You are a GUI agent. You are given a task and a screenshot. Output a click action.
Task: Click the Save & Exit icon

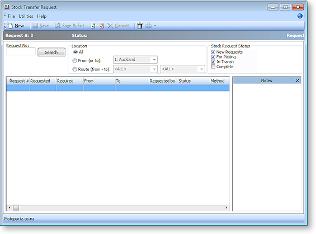(58, 26)
